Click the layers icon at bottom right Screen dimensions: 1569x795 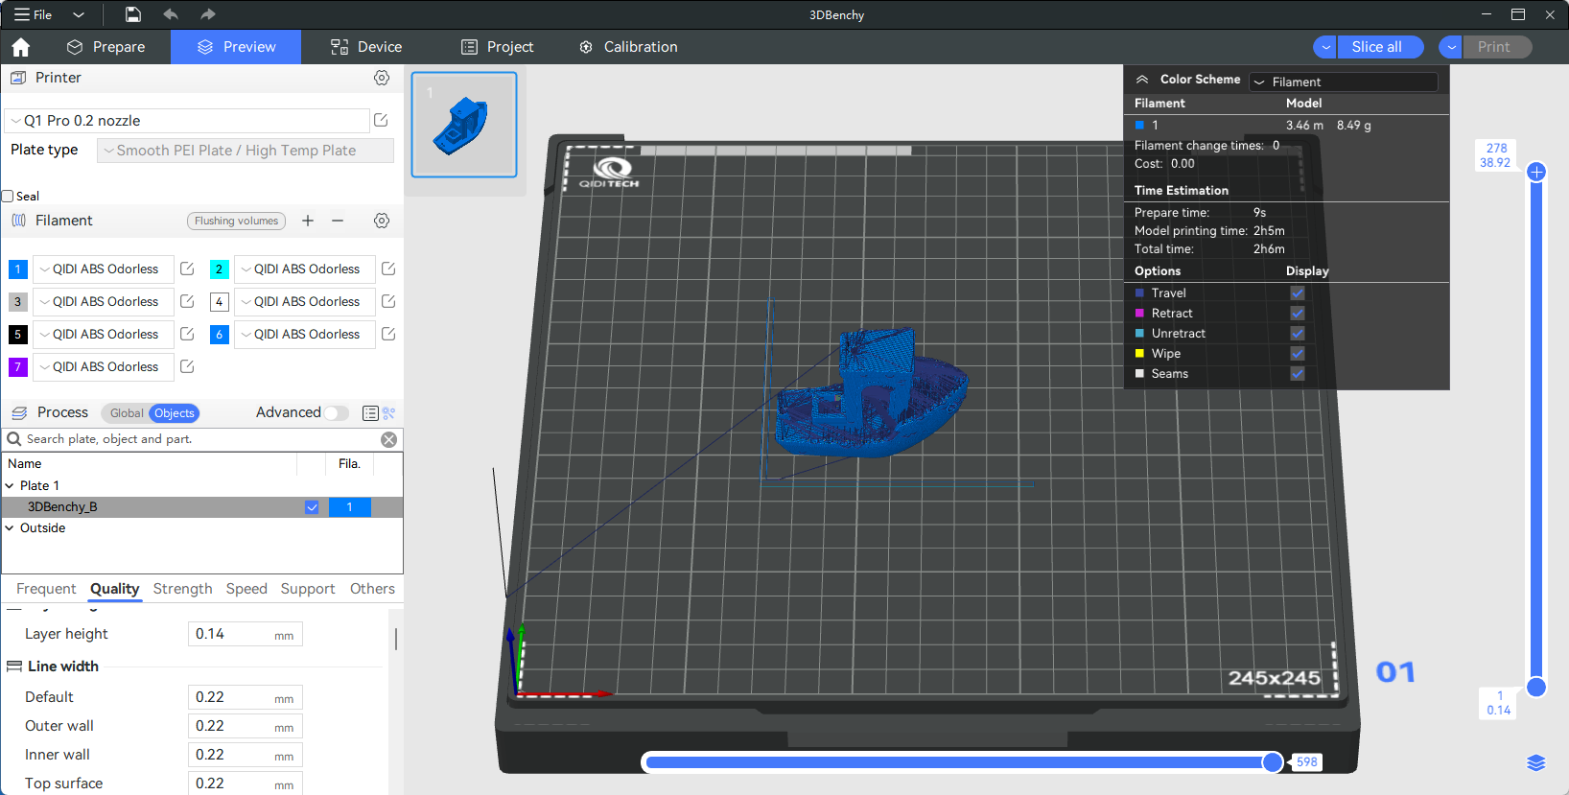click(1536, 762)
